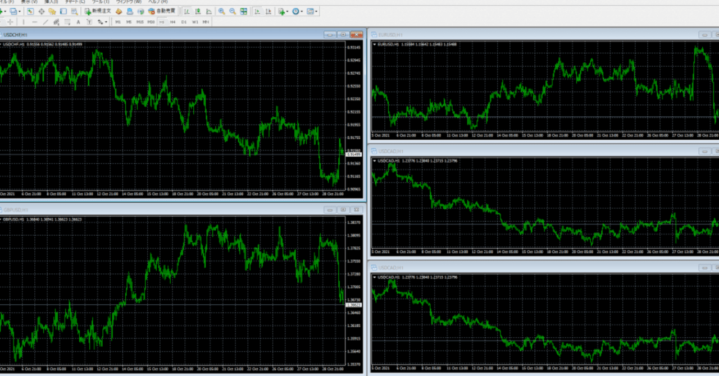Select the Trendline drawing tool
Viewport: 719px width, 376px height.
(45, 22)
